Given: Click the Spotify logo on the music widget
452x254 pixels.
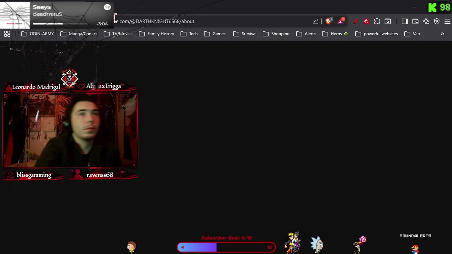Looking at the screenshot, I should [107, 7].
